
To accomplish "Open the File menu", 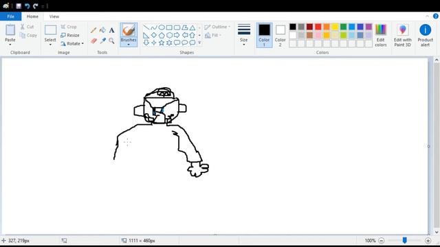I will 11,16.
